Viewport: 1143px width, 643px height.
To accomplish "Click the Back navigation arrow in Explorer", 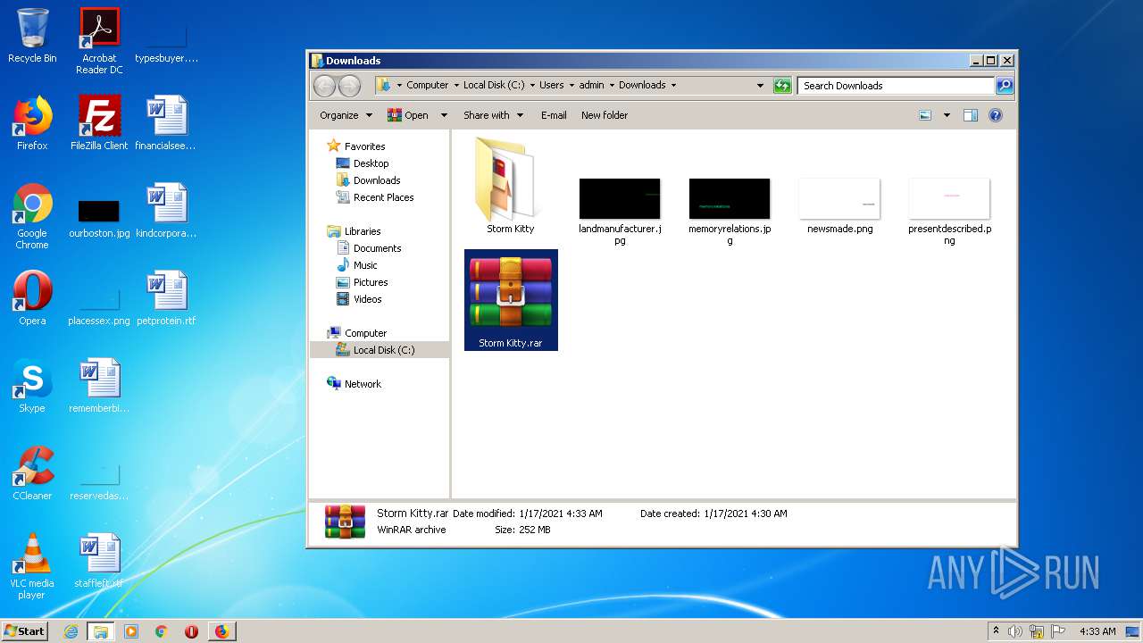I will click(324, 86).
